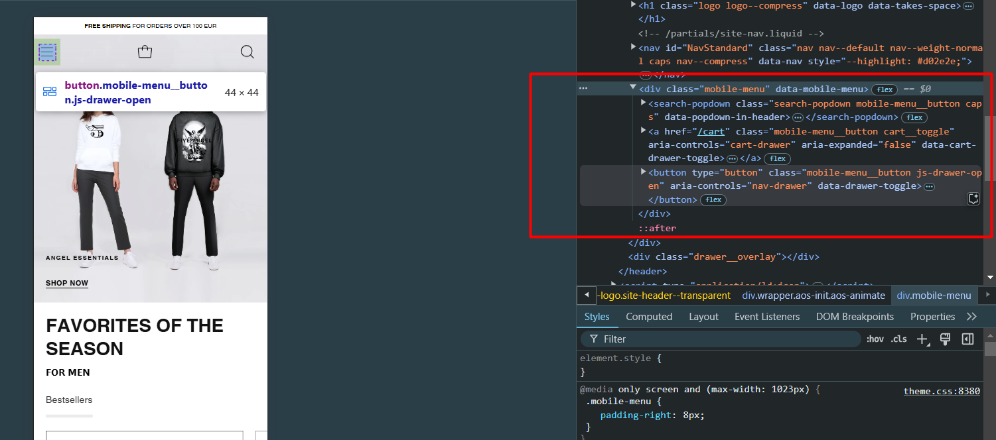Click the black sweatshirt model image
996x440 pixels.
click(194, 190)
